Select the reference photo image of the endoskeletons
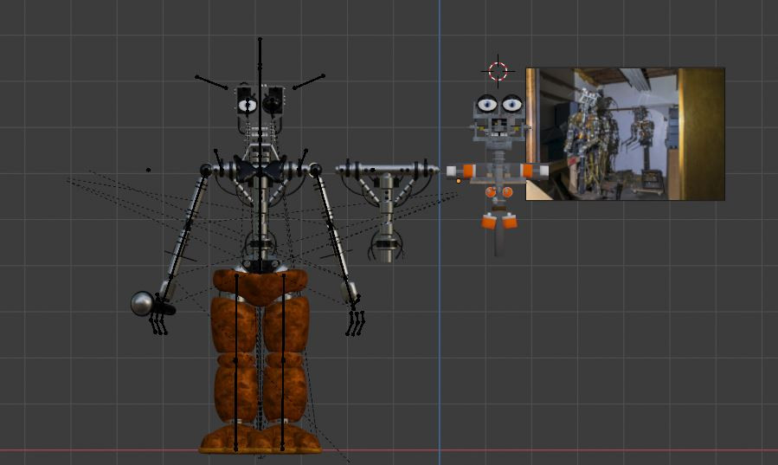 [625, 134]
